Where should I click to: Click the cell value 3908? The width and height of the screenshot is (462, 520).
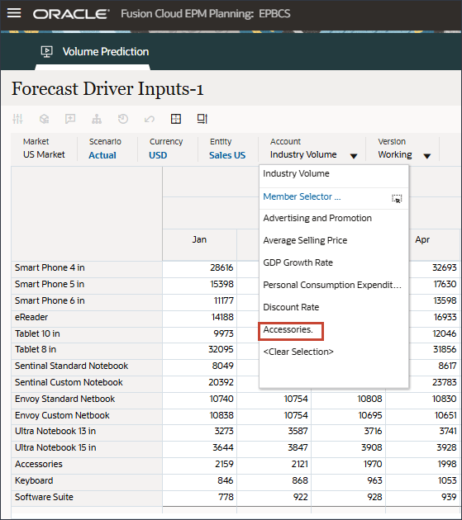point(349,449)
